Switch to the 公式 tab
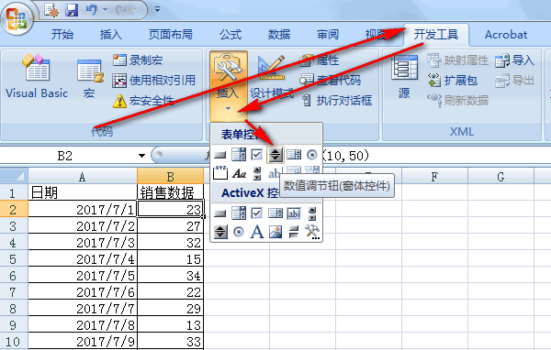 [x=231, y=35]
